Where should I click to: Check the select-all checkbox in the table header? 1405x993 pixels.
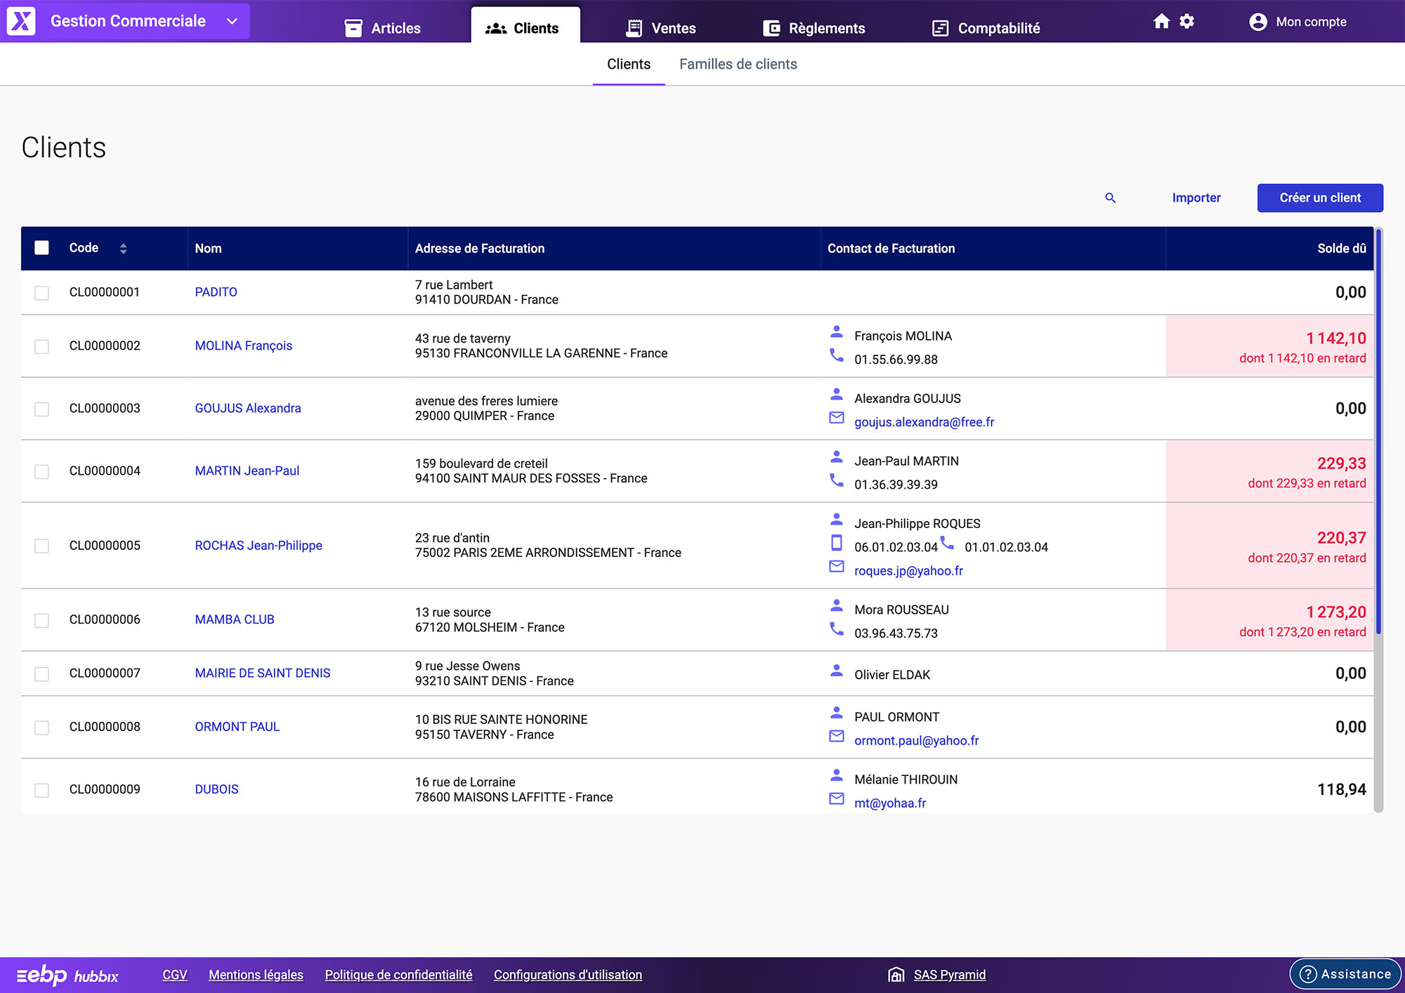(x=41, y=248)
